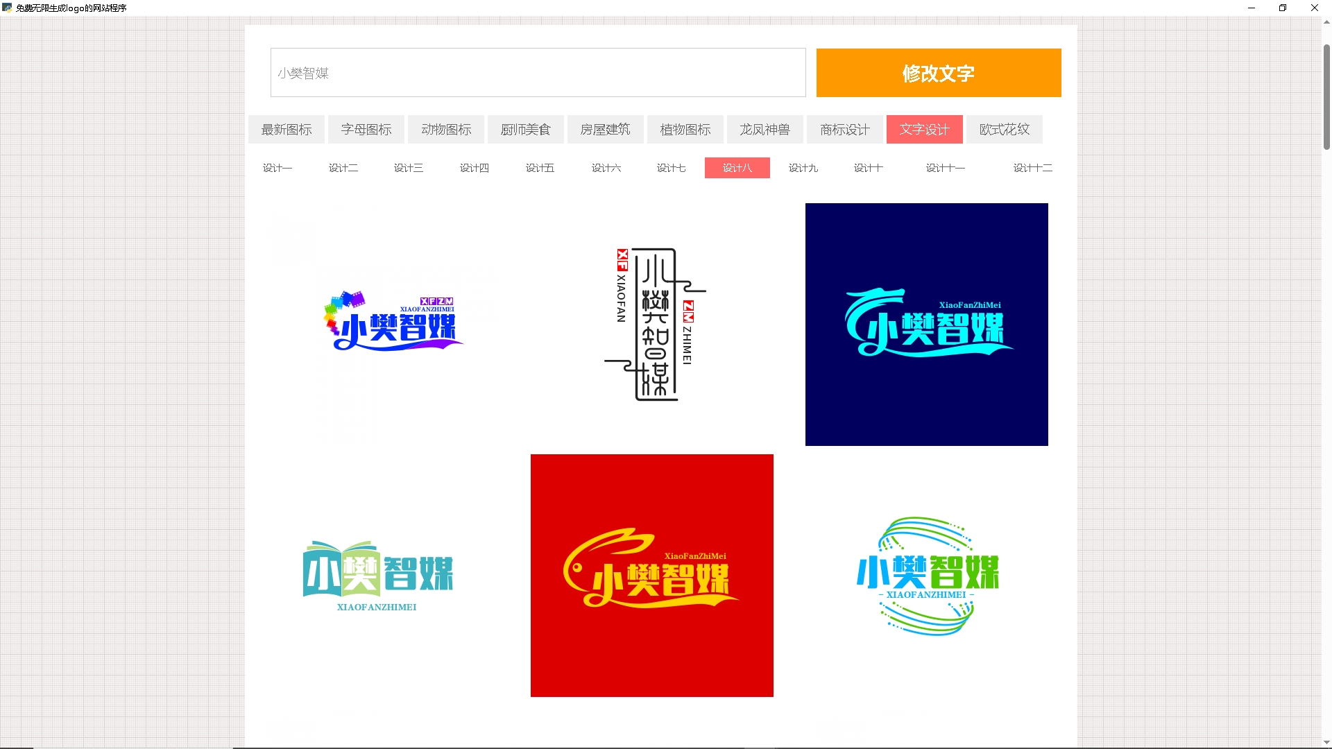Pick the yellow rabbit logo on red
This screenshot has height=749, width=1332.
651,575
